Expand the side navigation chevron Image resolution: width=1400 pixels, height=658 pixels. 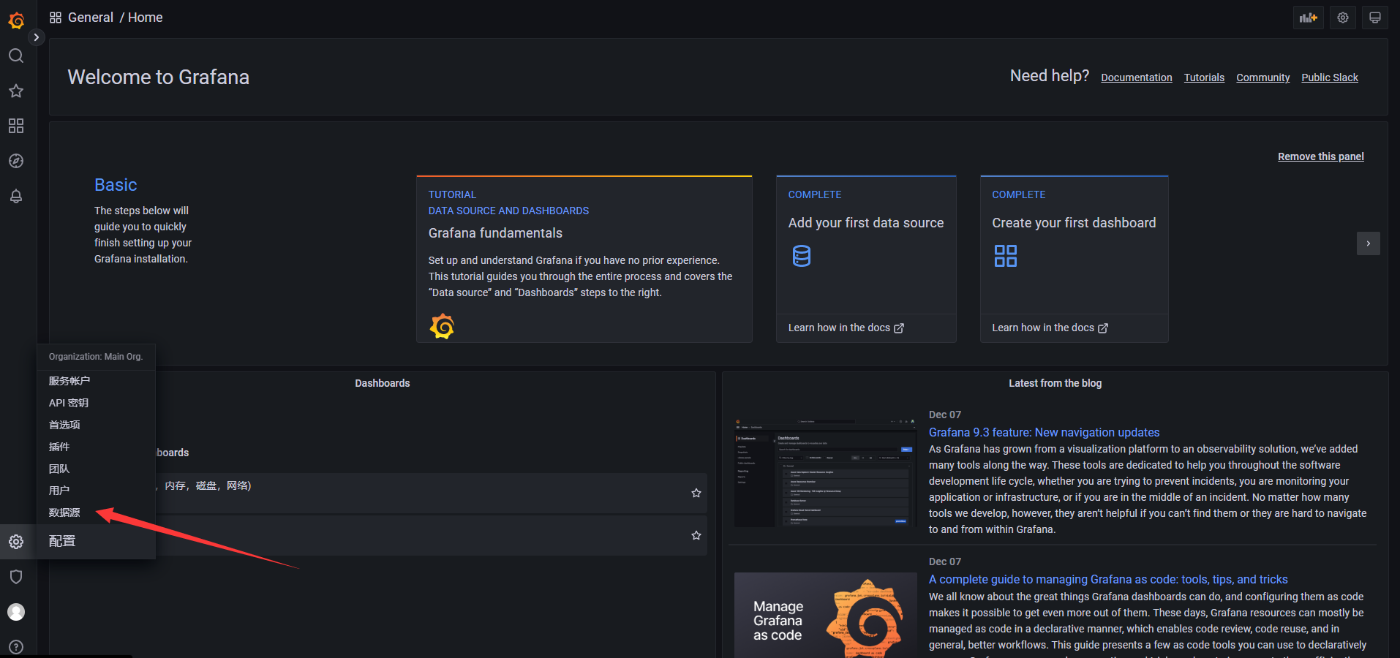36,37
